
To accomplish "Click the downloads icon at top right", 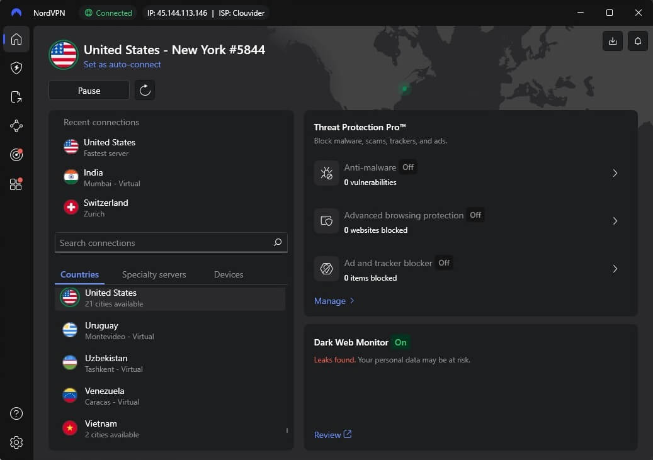I will point(612,41).
